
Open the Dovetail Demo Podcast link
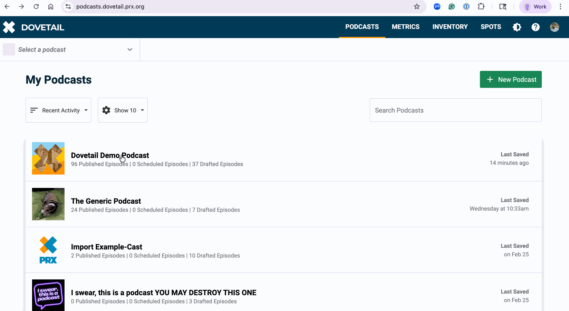[x=110, y=155]
